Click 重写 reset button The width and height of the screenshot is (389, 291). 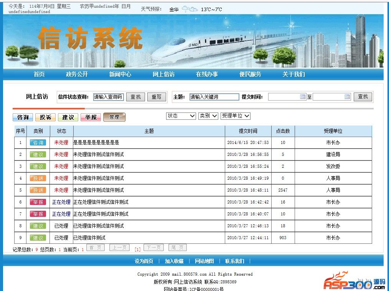(x=157, y=97)
